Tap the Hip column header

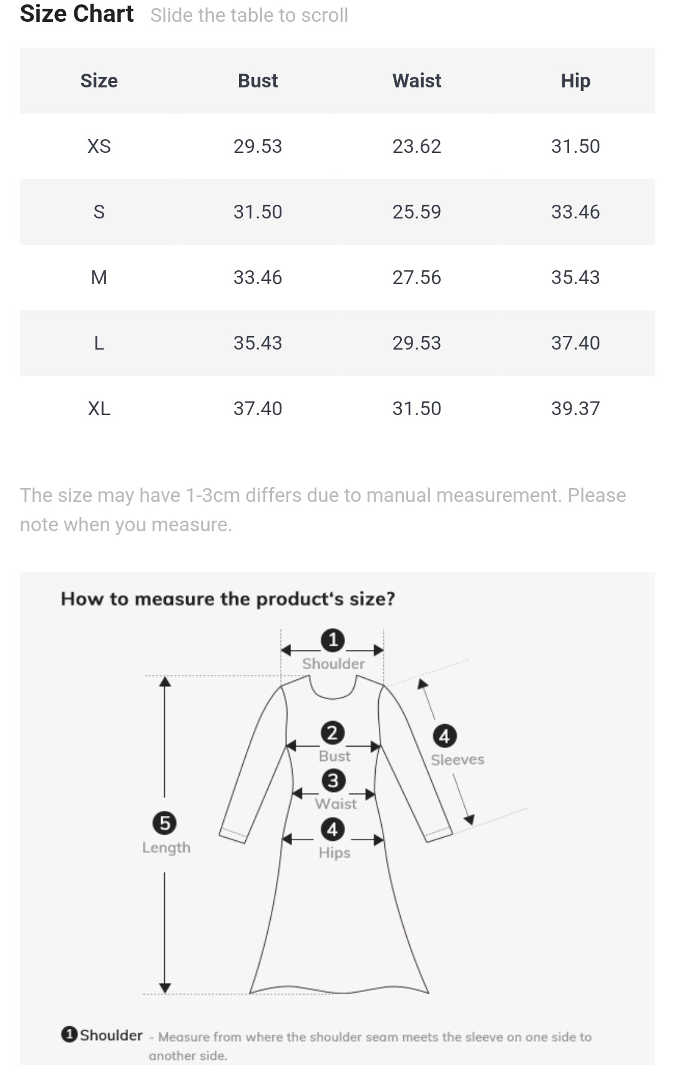(x=575, y=81)
